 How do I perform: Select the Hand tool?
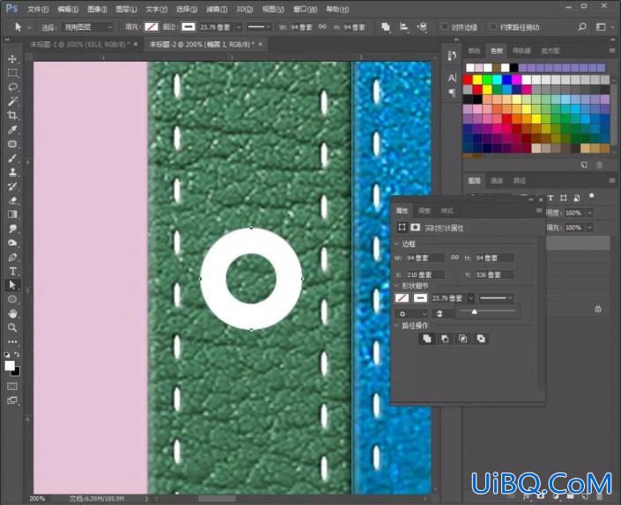click(12, 313)
